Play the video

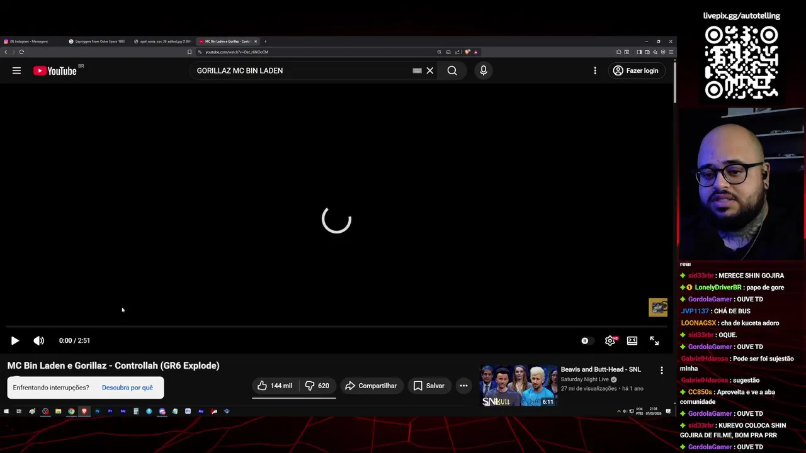tap(15, 340)
